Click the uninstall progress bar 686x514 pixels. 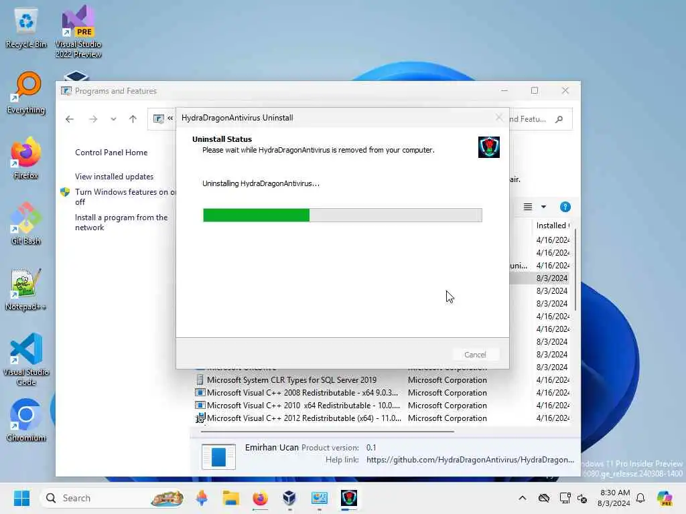342,215
